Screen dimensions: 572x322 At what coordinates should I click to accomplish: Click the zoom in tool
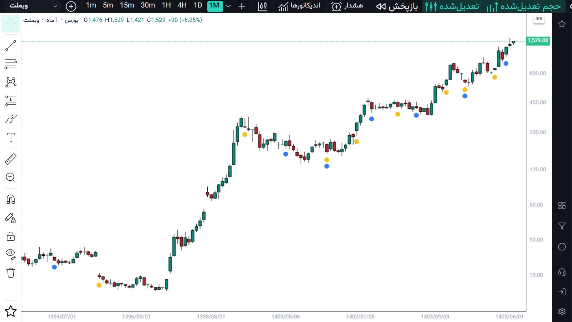(x=11, y=177)
